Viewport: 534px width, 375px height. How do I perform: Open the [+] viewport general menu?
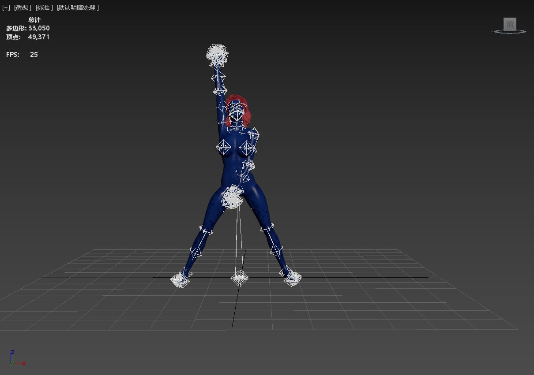[x=6, y=7]
